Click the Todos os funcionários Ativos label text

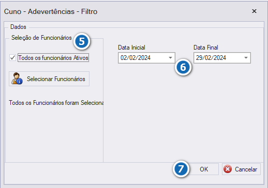[53, 58]
